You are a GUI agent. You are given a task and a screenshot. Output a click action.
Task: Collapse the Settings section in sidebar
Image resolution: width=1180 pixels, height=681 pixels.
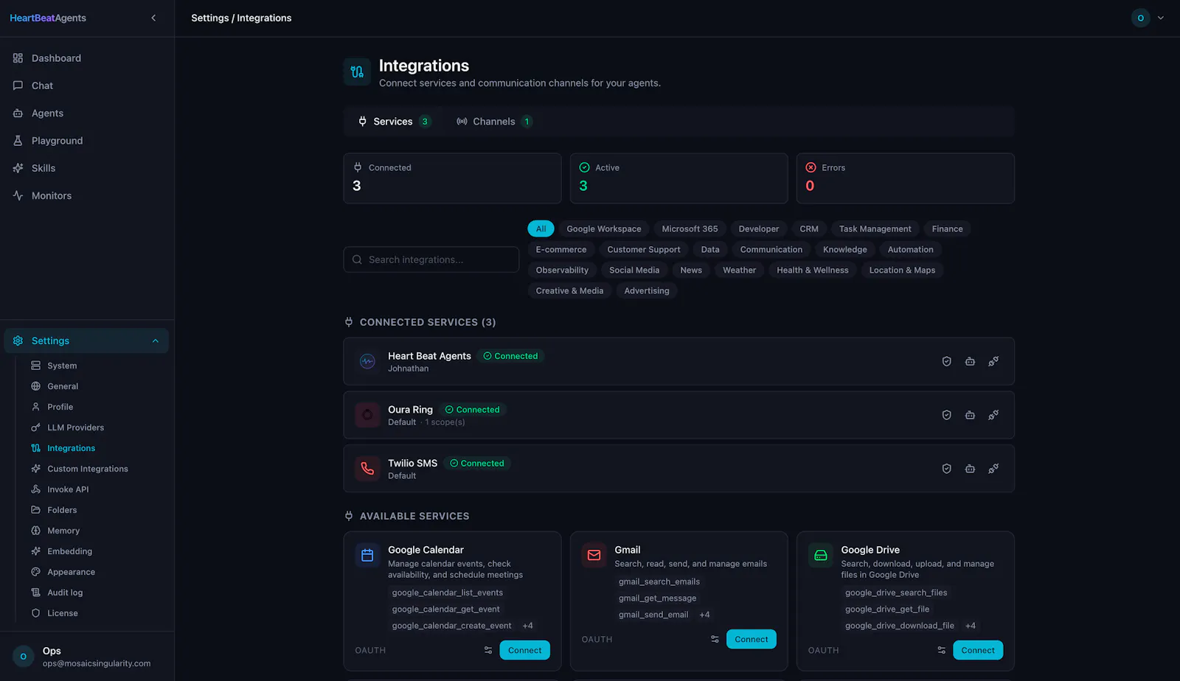click(86, 340)
